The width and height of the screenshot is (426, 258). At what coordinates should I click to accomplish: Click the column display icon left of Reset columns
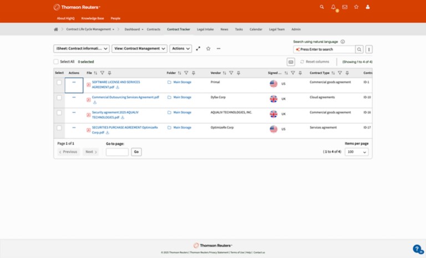tap(291, 62)
